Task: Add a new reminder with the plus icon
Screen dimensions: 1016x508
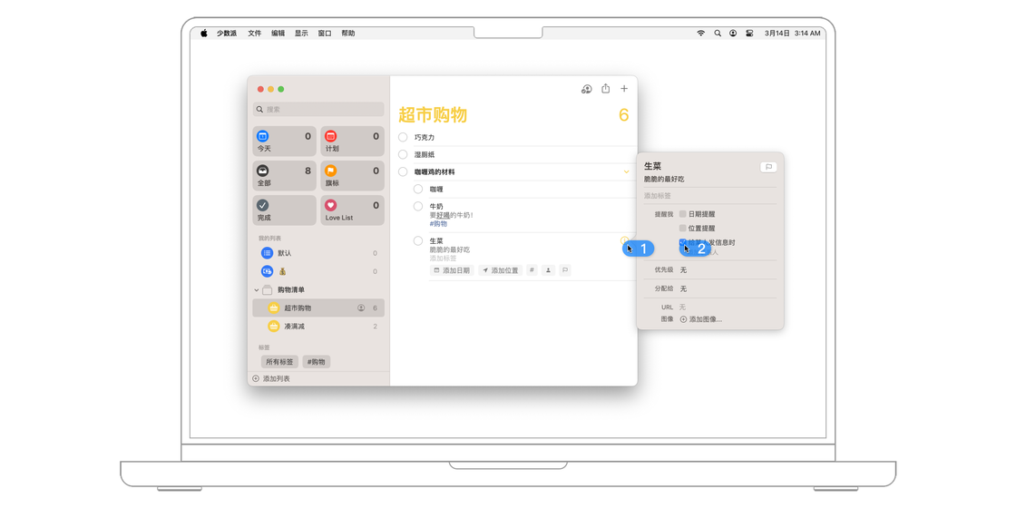Action: point(625,89)
